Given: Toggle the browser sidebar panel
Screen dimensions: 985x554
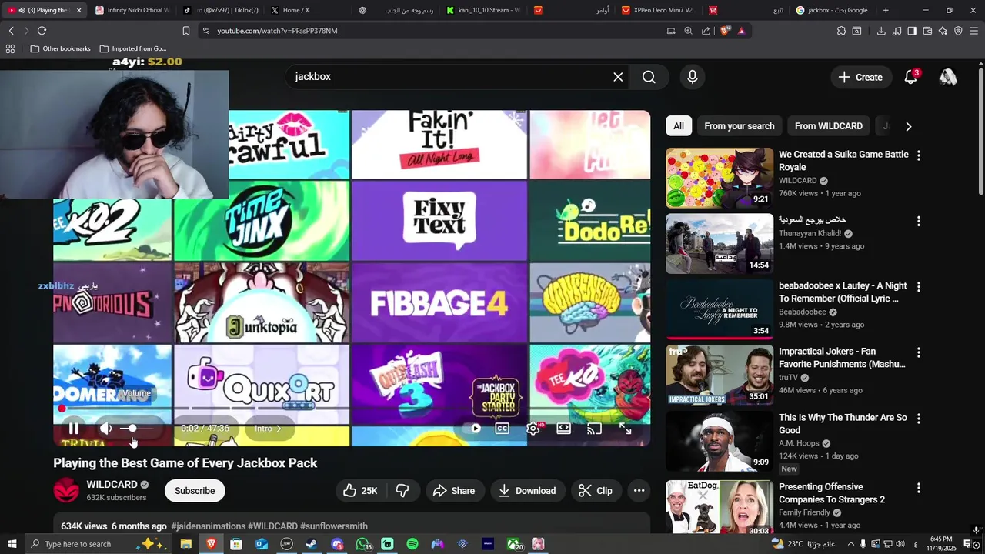Looking at the screenshot, I should click(912, 31).
